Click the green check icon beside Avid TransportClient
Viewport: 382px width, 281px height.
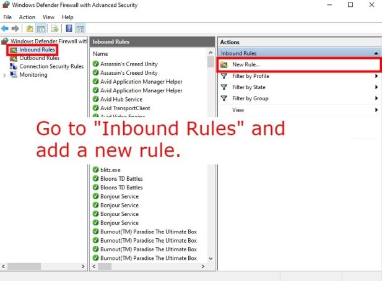tap(96, 108)
